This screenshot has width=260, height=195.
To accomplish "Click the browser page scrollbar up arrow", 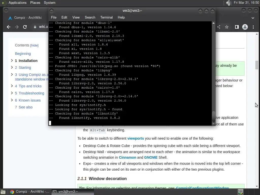I will 257,34.
